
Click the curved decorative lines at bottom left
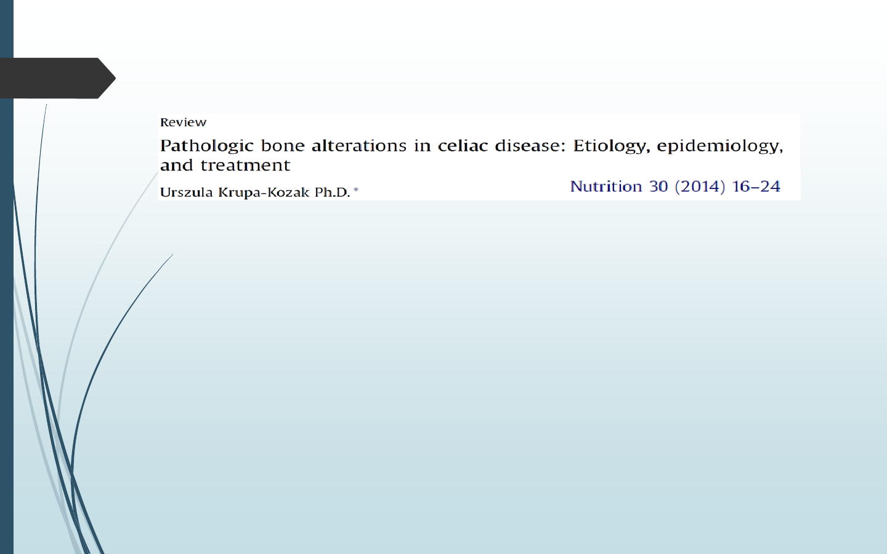(68, 431)
